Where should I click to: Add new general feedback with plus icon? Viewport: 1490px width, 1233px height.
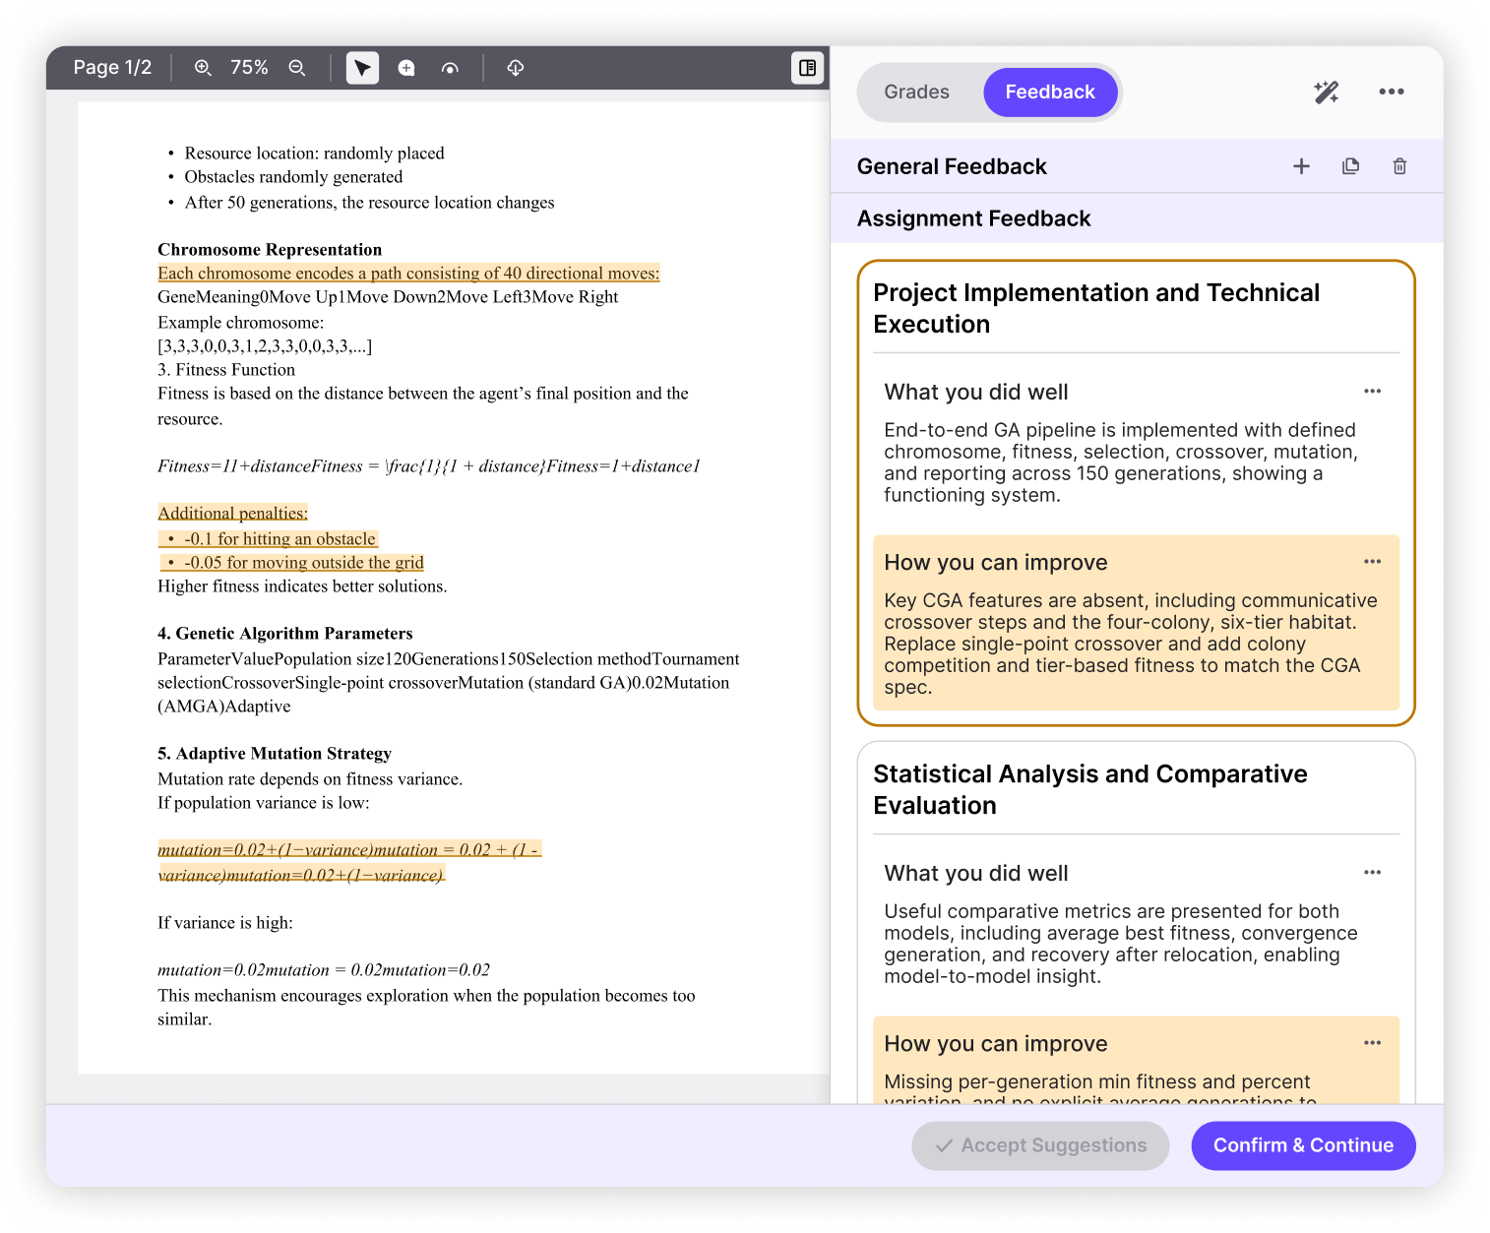click(x=1301, y=166)
